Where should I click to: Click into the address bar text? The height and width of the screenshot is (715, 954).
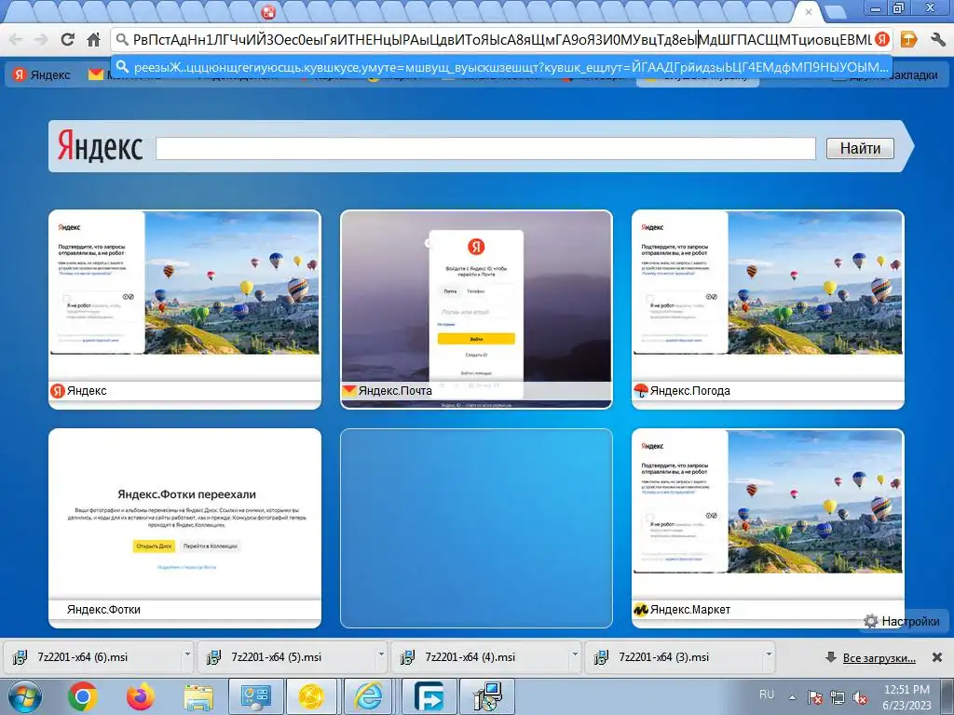pos(502,39)
